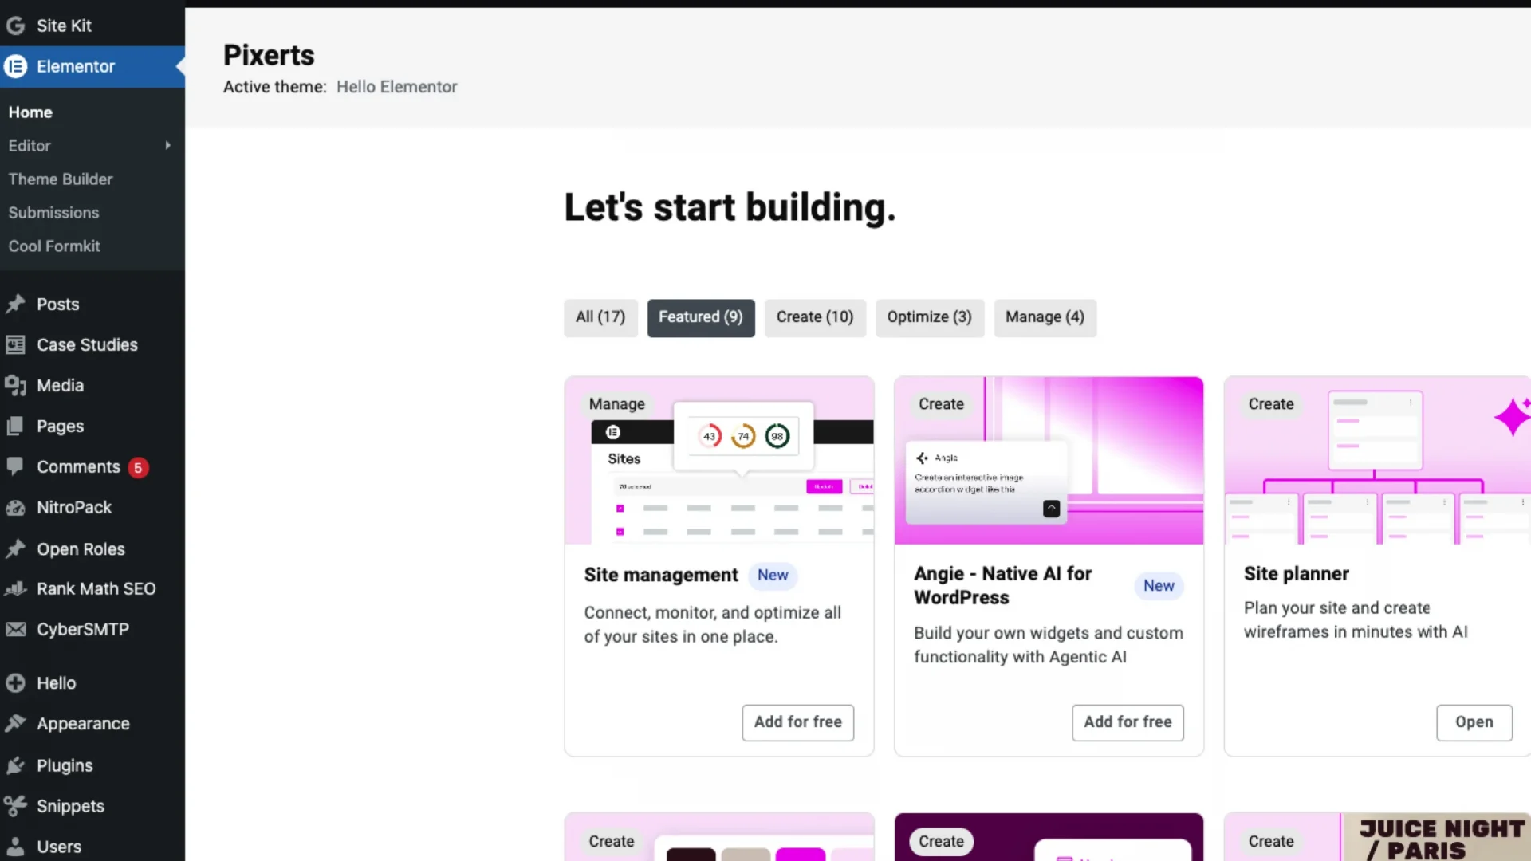Open Snippets menu label
This screenshot has height=861, width=1531.
[70, 806]
